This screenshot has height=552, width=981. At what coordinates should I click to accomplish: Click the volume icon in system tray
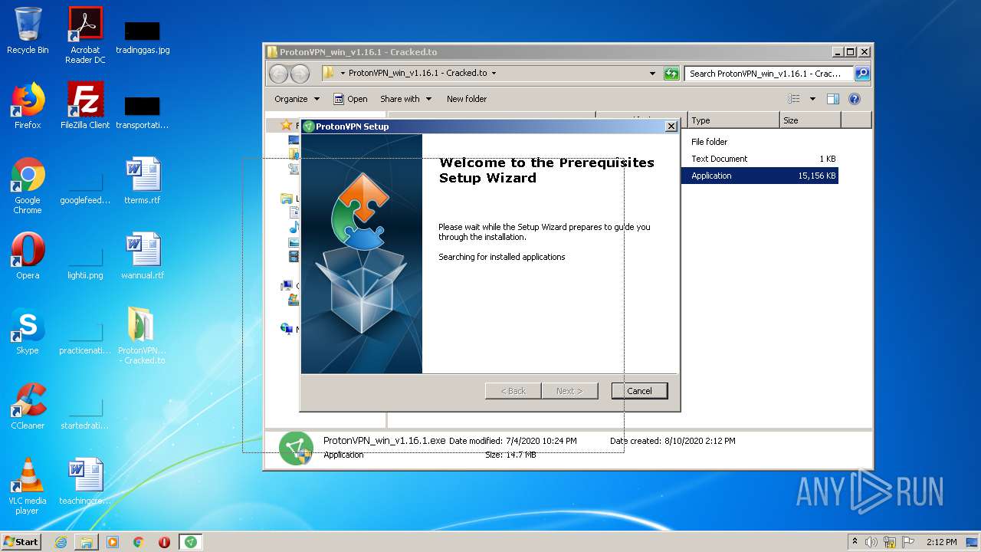(x=871, y=542)
